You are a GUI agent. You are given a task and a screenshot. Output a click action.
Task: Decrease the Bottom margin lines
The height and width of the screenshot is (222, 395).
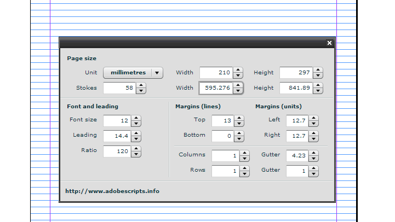click(x=239, y=139)
